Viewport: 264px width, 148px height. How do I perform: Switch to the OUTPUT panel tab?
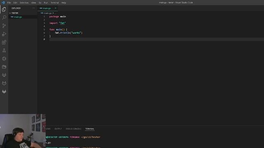(x=58, y=129)
